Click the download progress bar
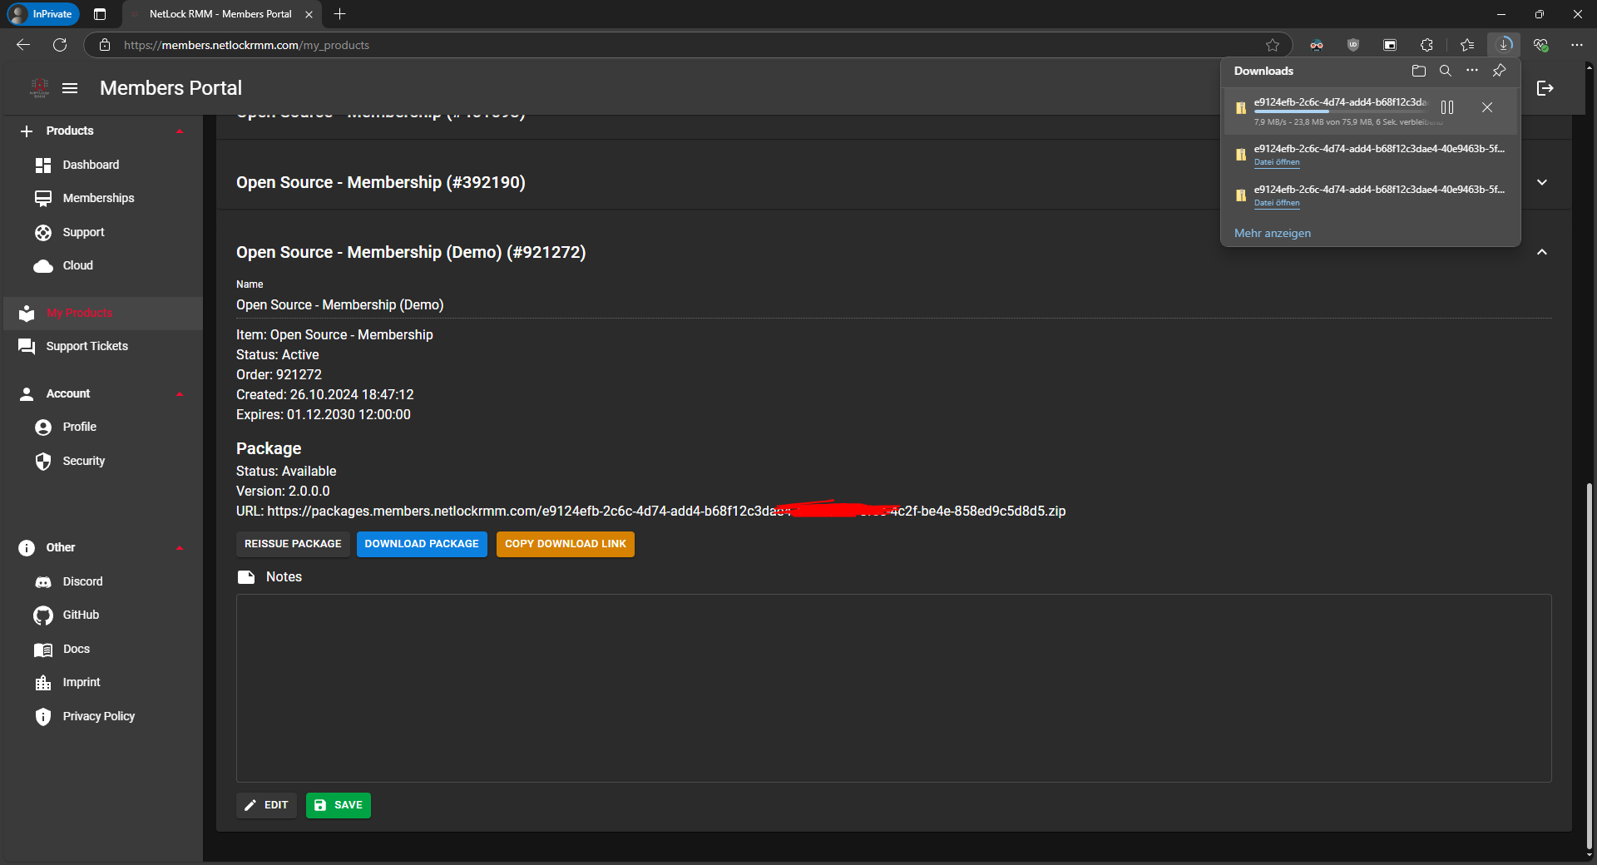The image size is (1597, 865). pos(1339,111)
